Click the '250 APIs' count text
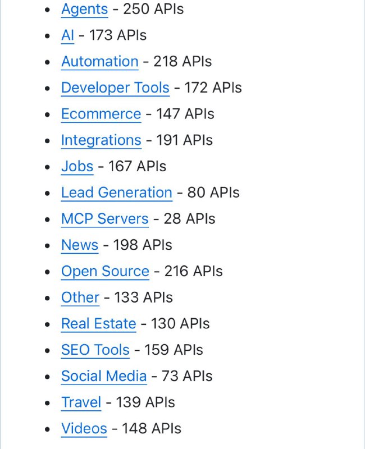The width and height of the screenshot is (365, 449). [x=153, y=10]
